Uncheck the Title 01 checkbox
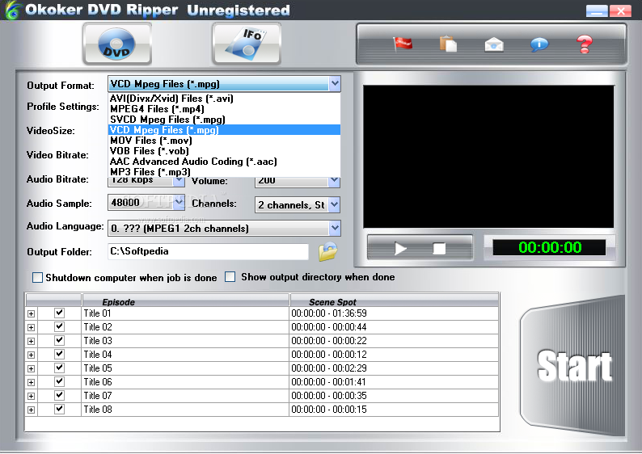This screenshot has height=454, width=642. click(59, 313)
